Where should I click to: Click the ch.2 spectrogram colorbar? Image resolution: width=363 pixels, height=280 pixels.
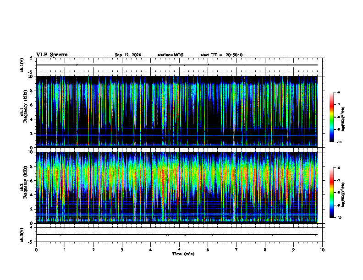click(x=331, y=193)
